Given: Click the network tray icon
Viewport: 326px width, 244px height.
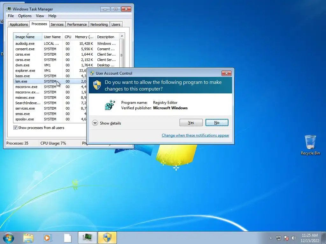Looking at the screenshot, I should (278, 238).
